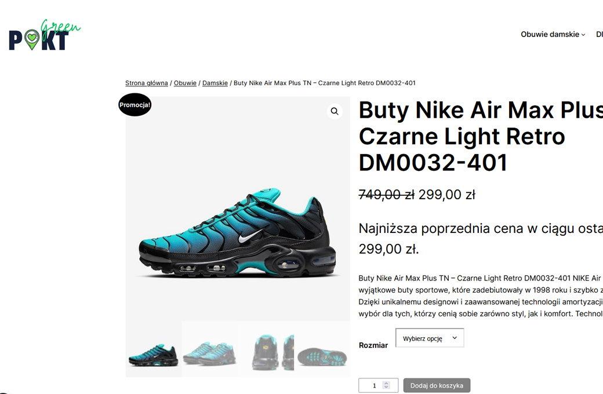603x394 pixels.
Task: Click the black Promocja! sale badge
Action: [x=135, y=105]
